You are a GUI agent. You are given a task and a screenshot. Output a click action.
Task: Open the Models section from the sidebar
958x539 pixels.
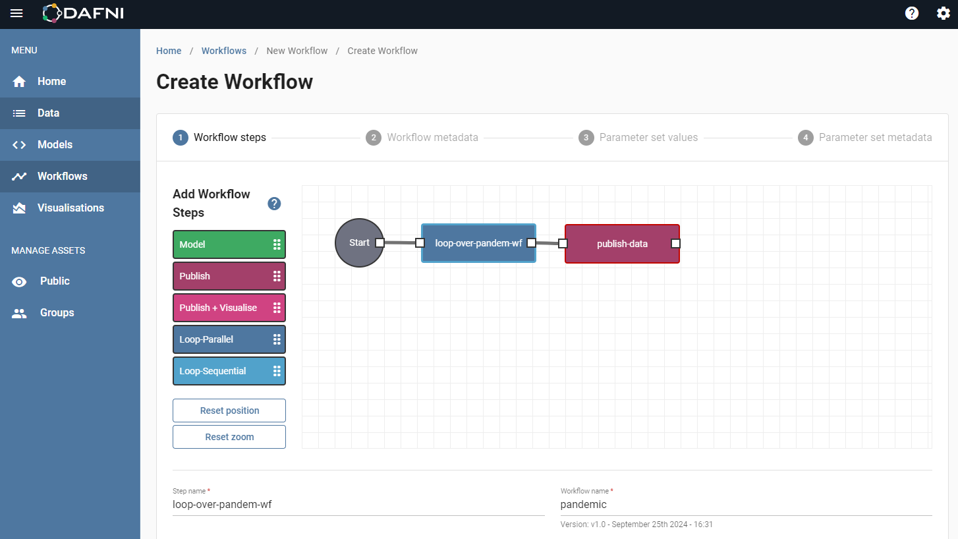tap(18, 144)
